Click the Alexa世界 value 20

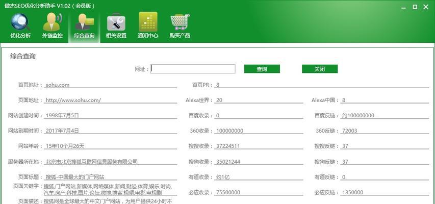pyautogui.click(x=219, y=100)
